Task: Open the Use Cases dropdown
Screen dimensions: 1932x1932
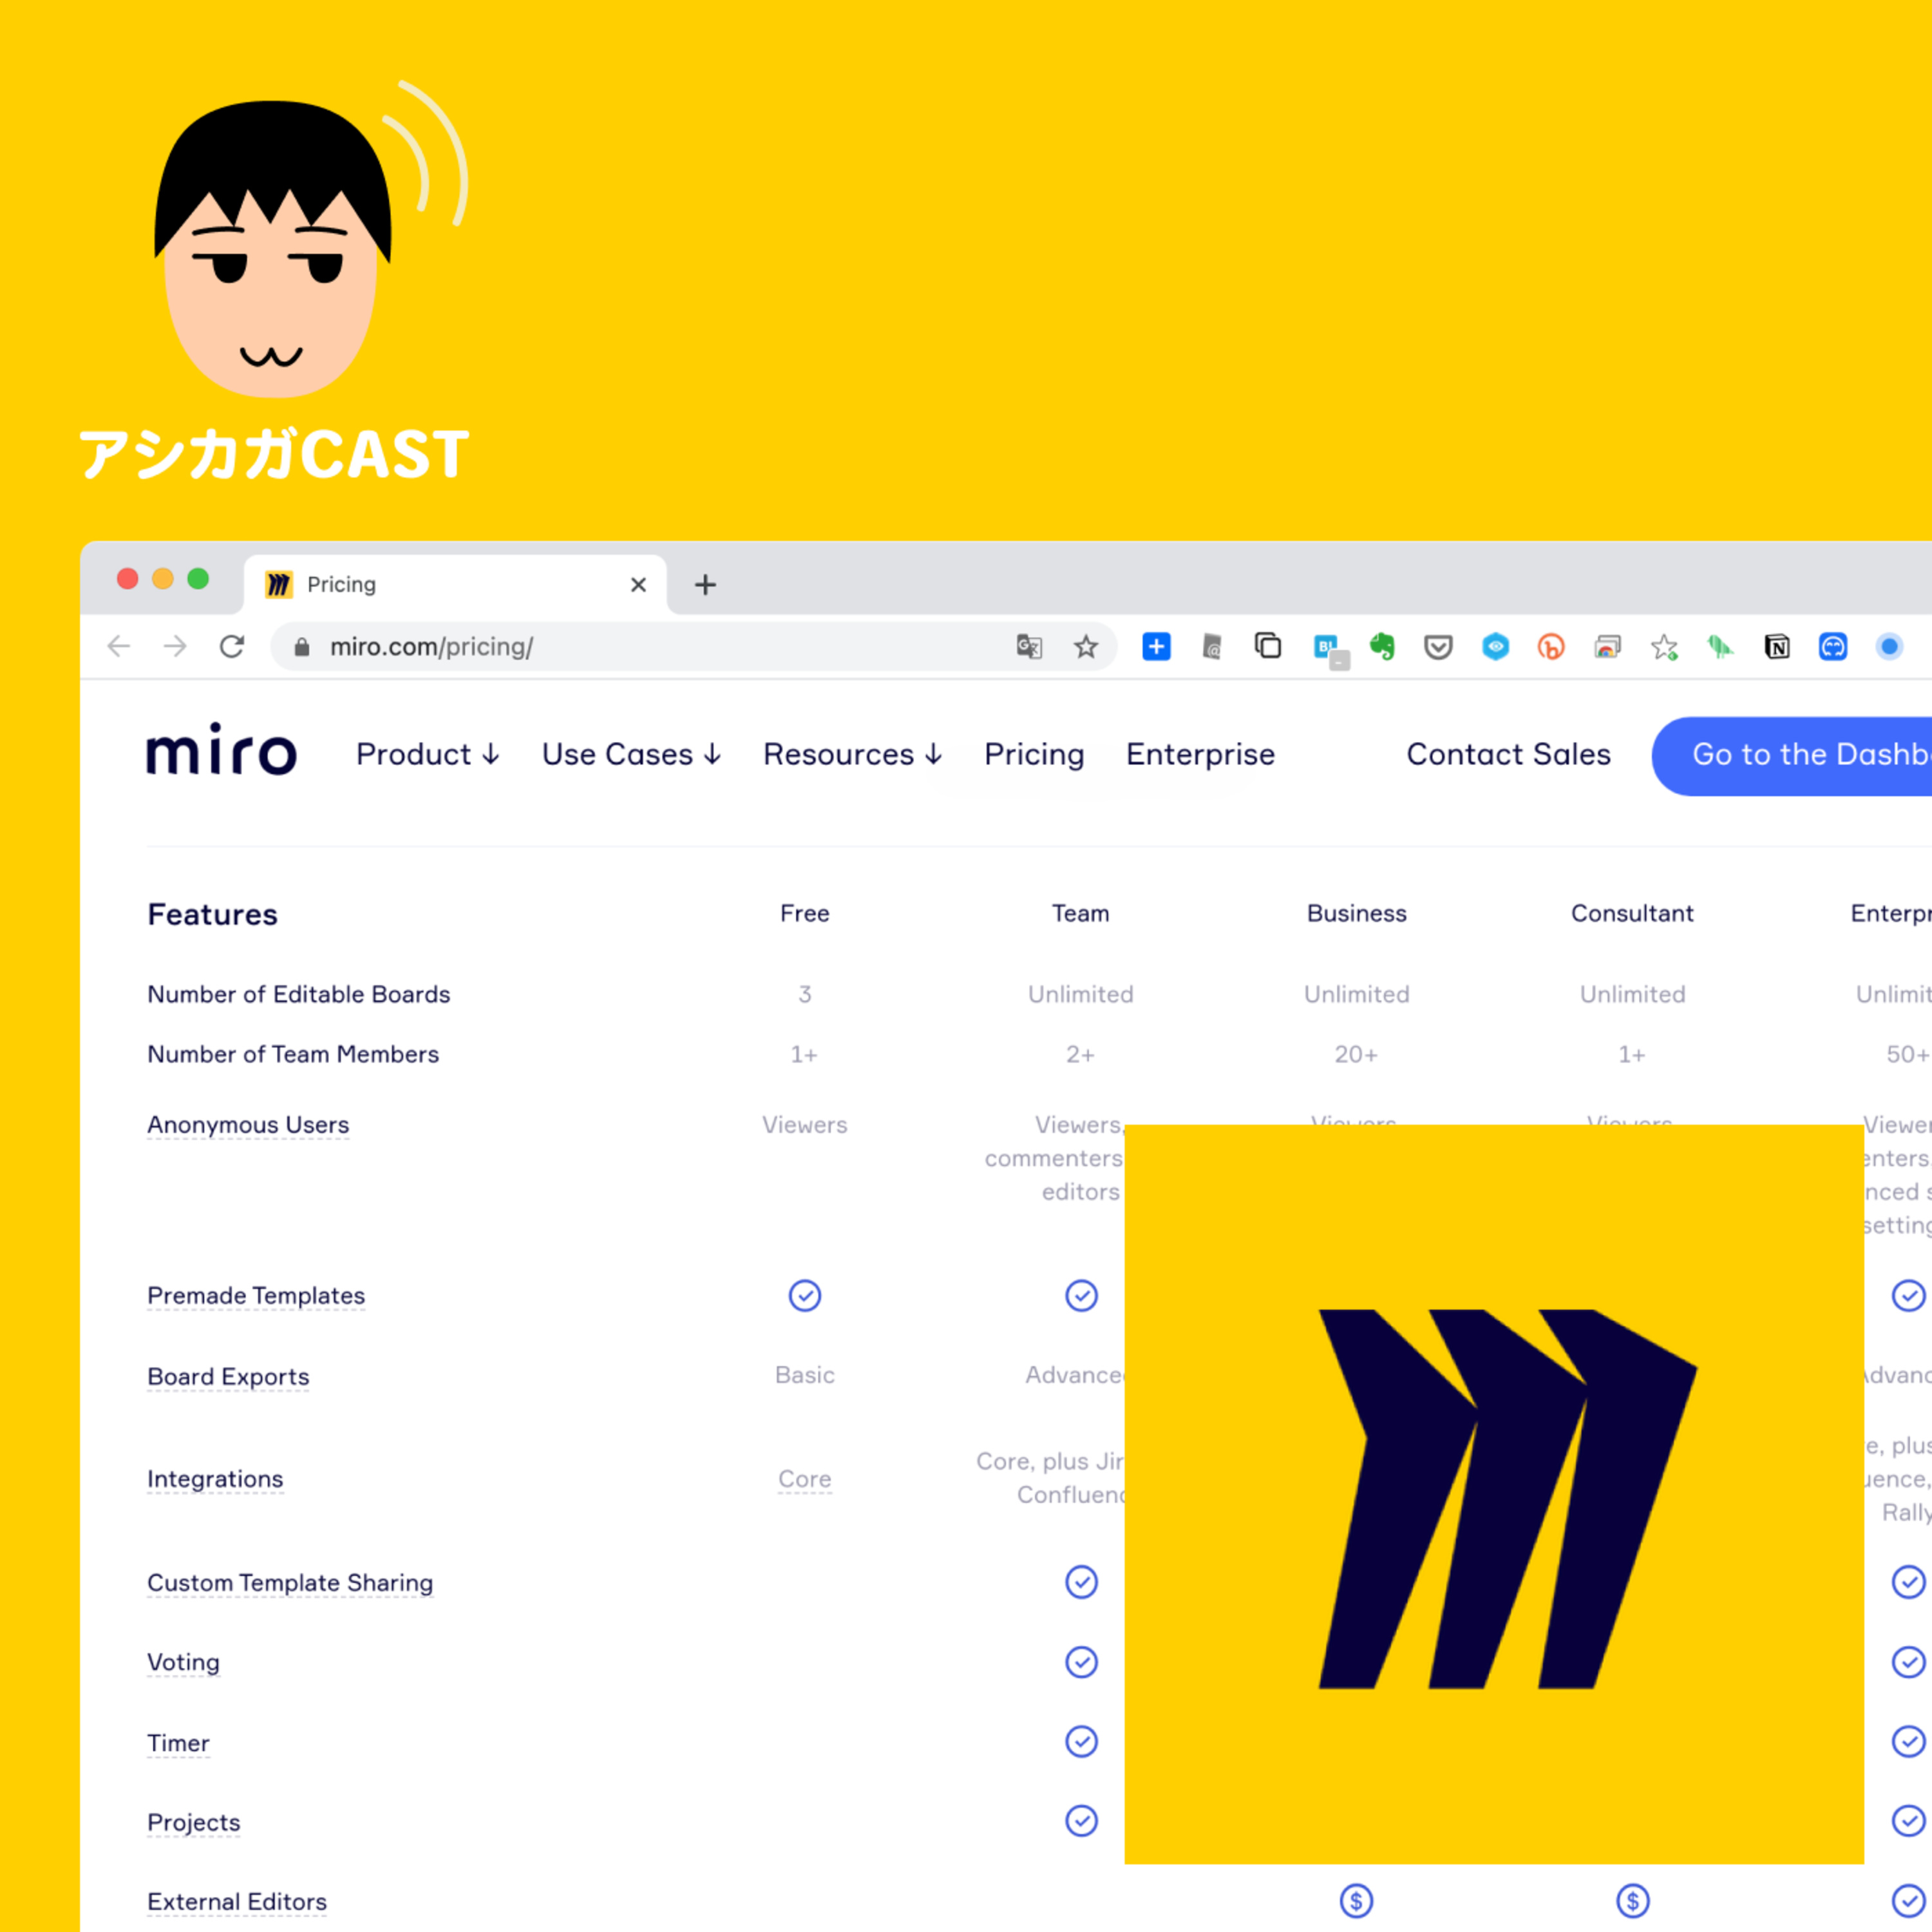Action: 631,754
